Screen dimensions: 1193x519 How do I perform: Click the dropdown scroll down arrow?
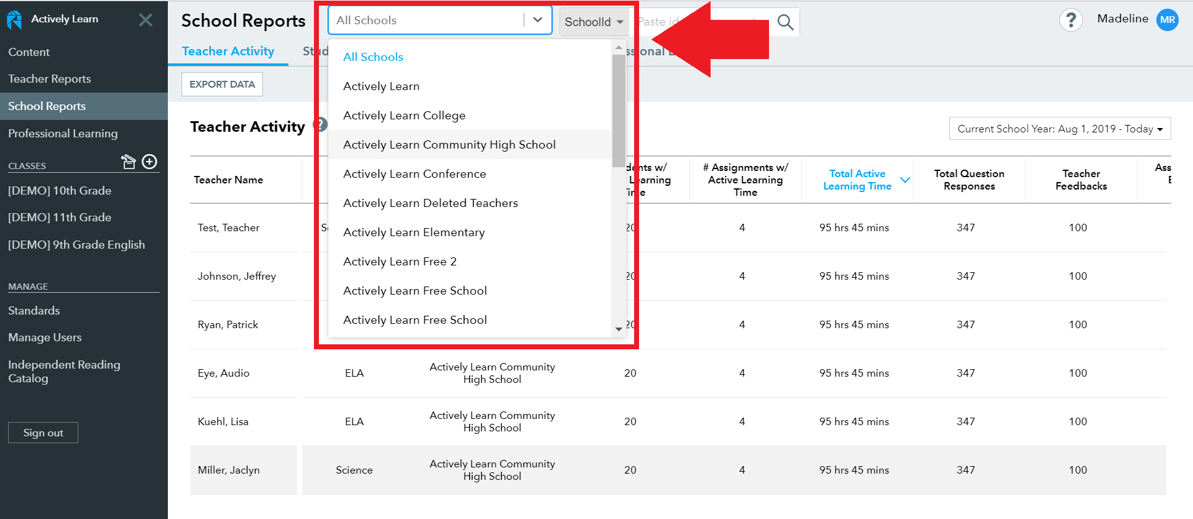pyautogui.click(x=619, y=329)
